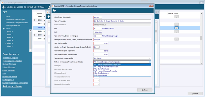Viewport: 205px width, 97px height.
Task: Click Confirmar button in X370 dialog
Action: 145,90
